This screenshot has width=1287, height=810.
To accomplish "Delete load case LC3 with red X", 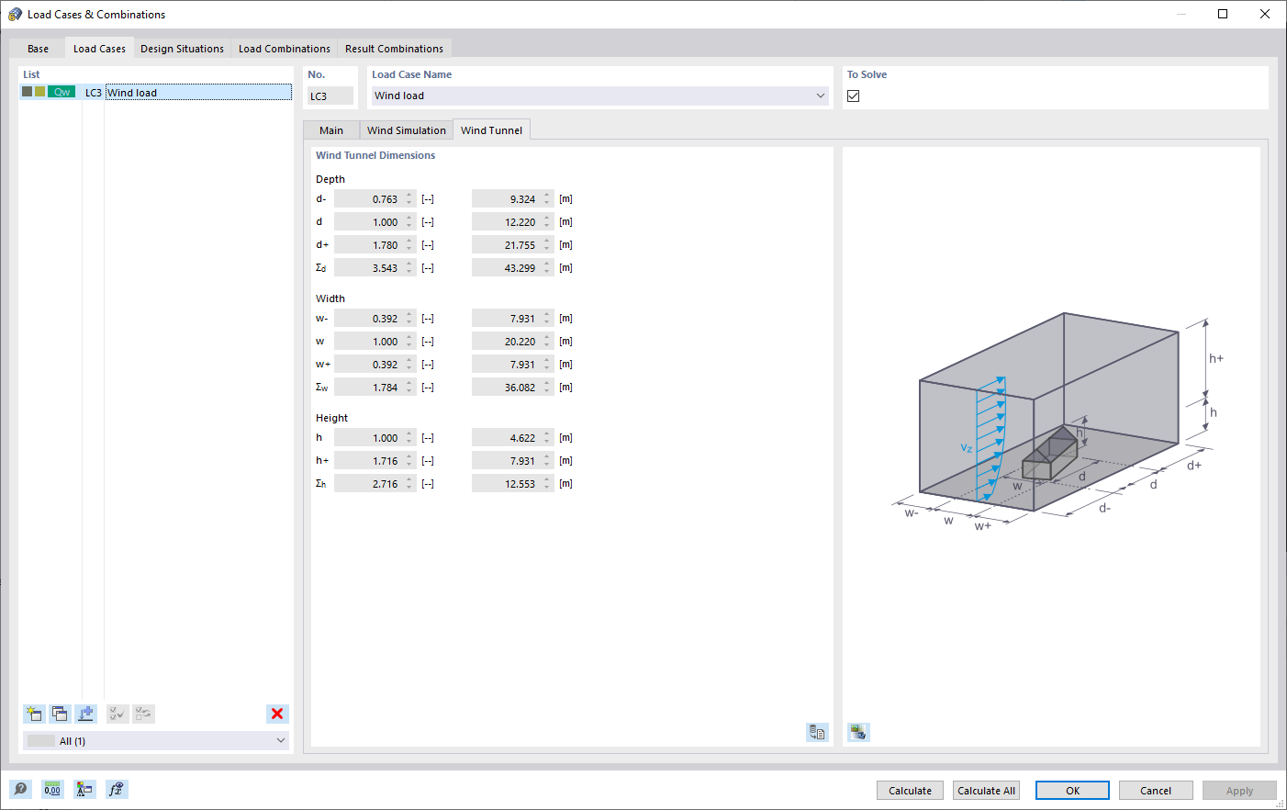I will coord(276,714).
